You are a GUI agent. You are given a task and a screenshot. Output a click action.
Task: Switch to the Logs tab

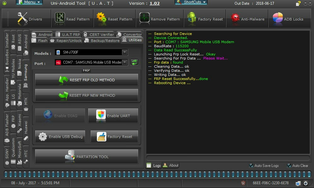tap(154, 165)
